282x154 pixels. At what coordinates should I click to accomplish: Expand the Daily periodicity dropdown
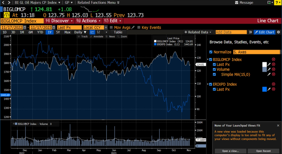80,32
